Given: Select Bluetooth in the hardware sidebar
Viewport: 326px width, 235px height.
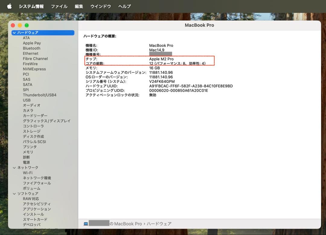Looking at the screenshot, I should tap(32, 48).
